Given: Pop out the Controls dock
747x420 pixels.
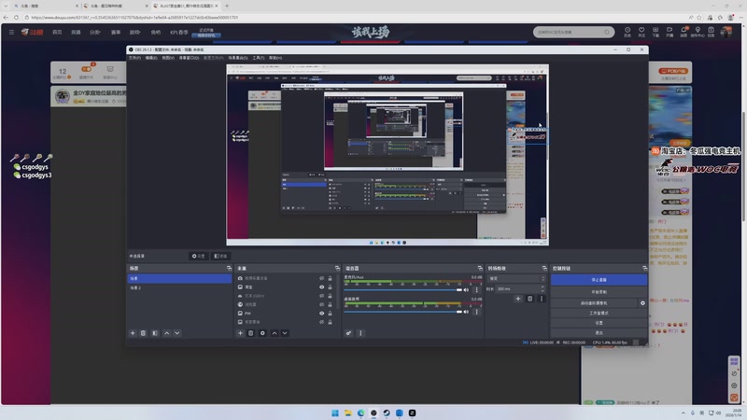Looking at the screenshot, I should pyautogui.click(x=644, y=269).
